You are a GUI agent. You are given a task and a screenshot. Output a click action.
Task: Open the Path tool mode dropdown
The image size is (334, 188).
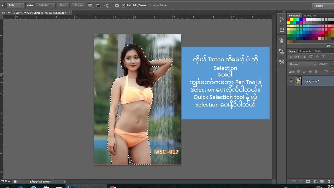pos(15,5)
